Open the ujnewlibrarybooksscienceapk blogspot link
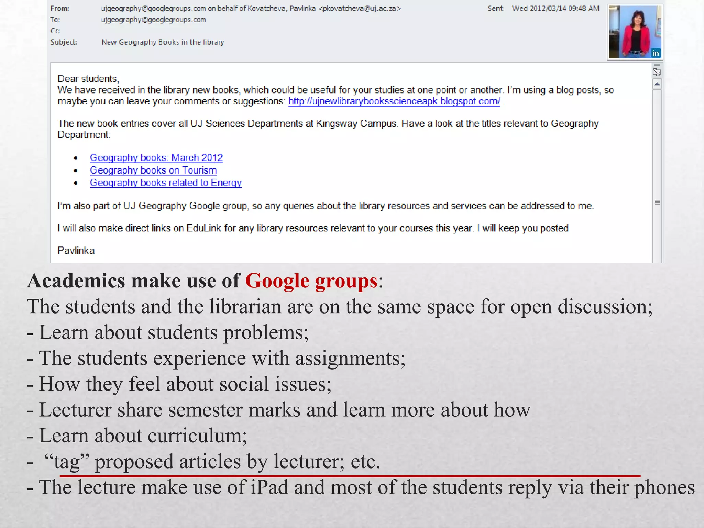This screenshot has width=704, height=528. tap(394, 101)
